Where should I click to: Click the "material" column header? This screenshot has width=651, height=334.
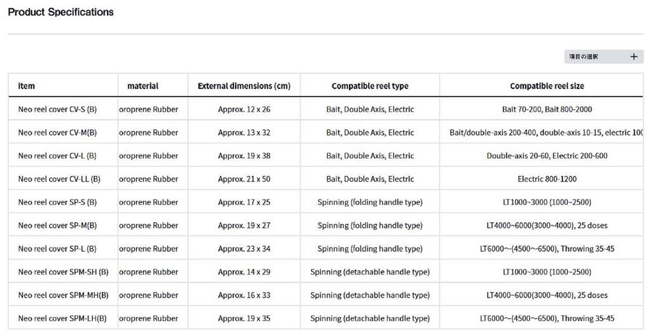143,86
